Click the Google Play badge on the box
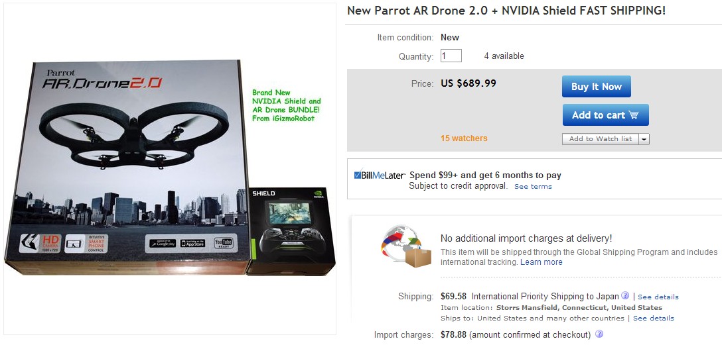This screenshot has width=722, height=345. click(x=162, y=242)
